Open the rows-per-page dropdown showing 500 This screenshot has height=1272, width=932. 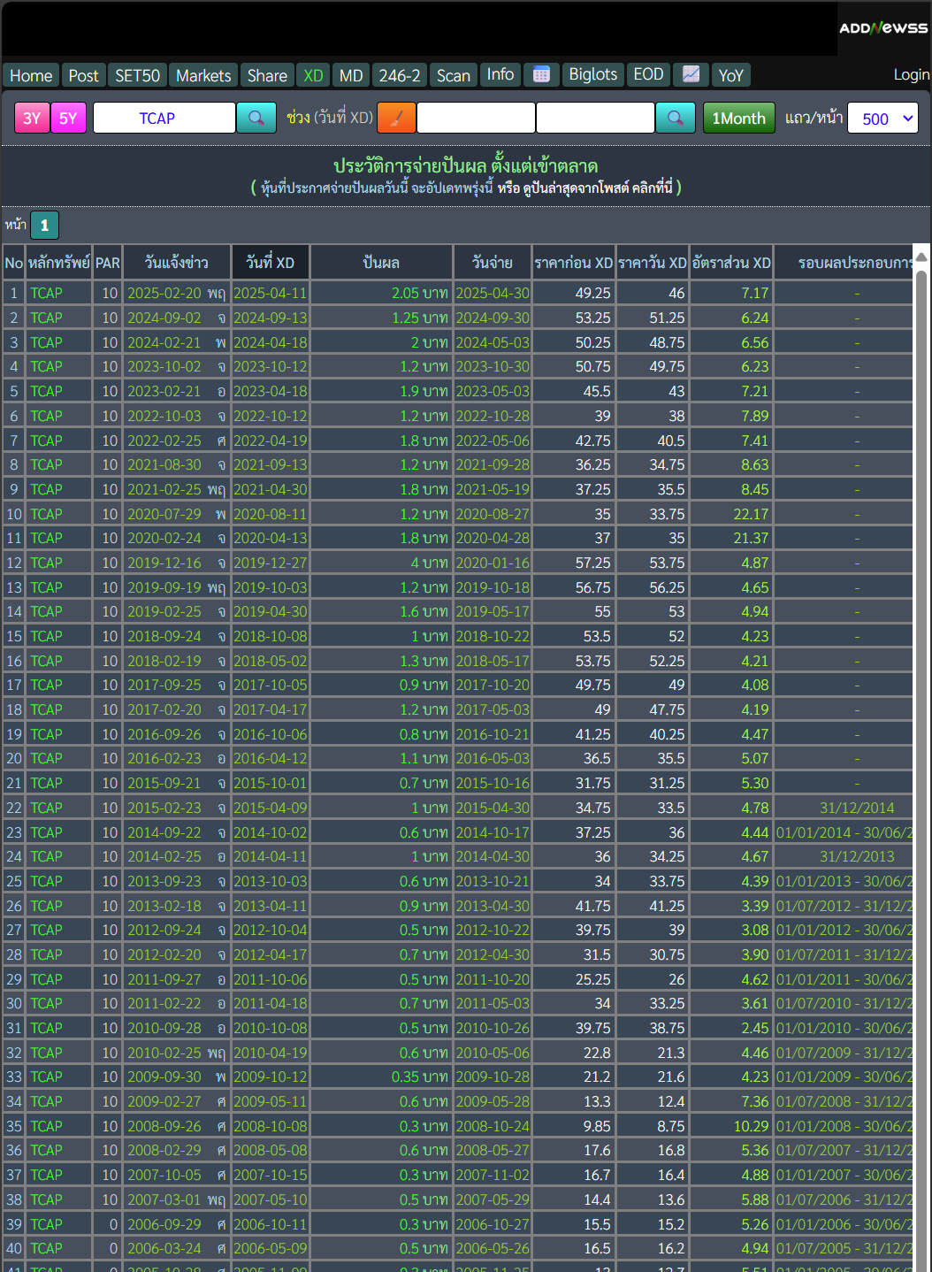(882, 118)
